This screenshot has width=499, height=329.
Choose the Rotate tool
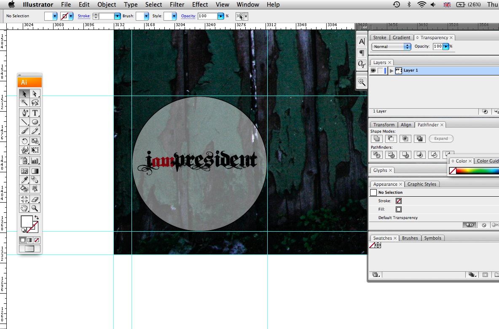tap(24, 141)
